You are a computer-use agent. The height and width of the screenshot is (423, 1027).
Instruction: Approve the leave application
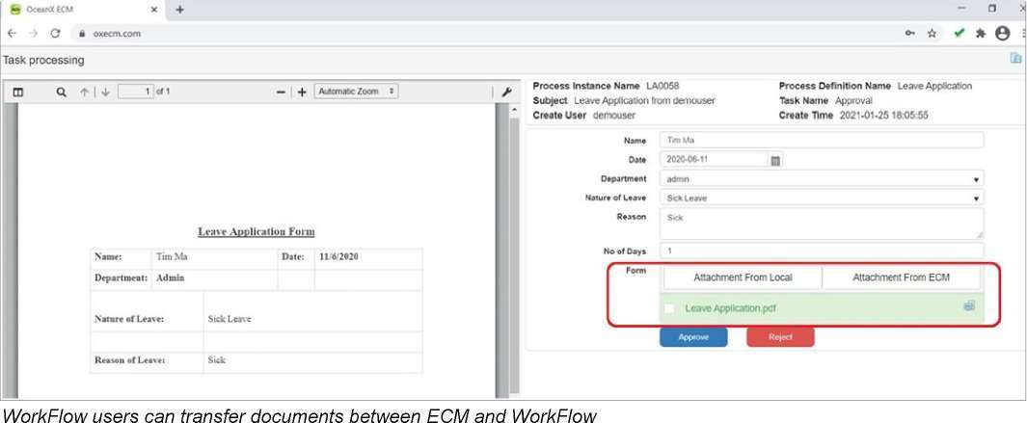coord(693,337)
